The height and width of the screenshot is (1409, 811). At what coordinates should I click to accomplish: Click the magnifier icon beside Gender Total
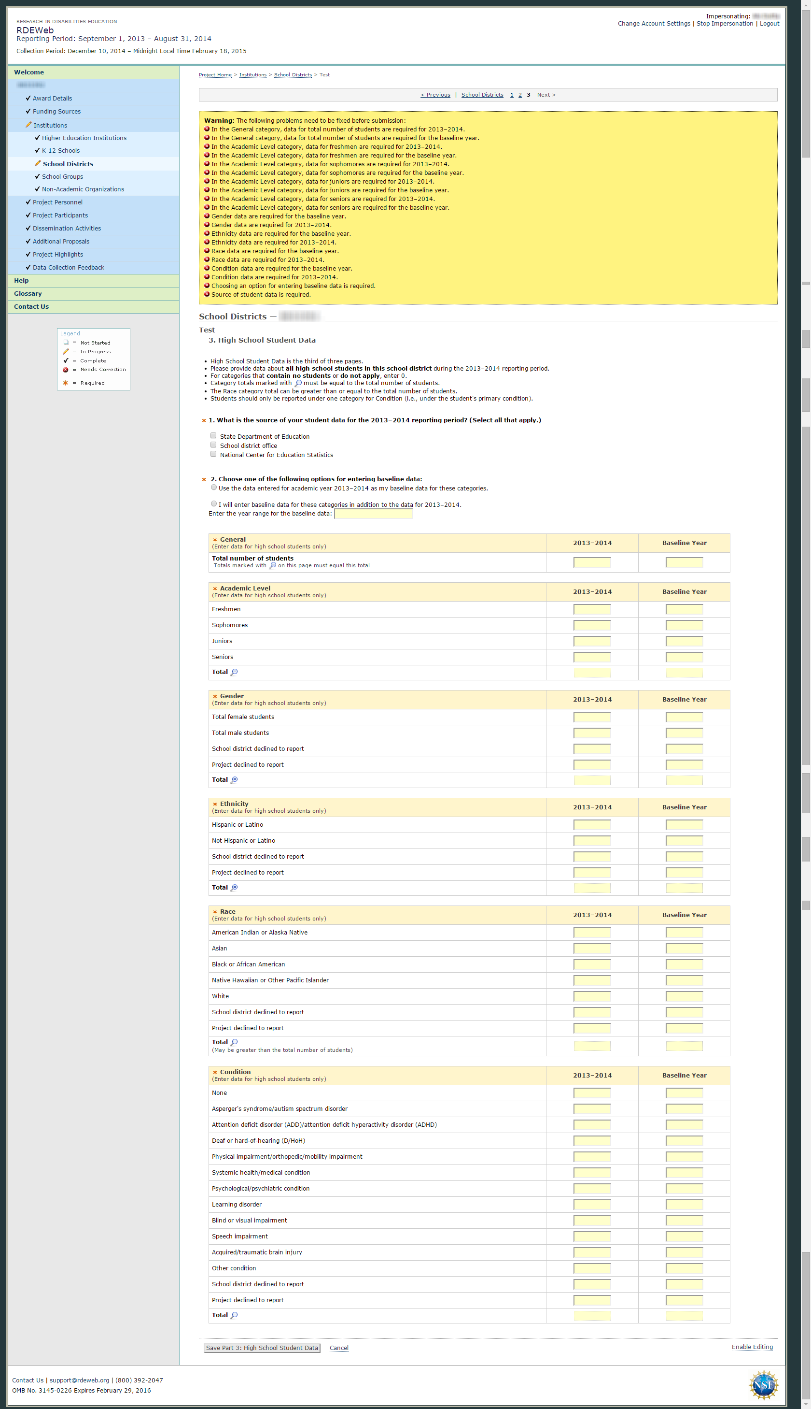(x=234, y=780)
